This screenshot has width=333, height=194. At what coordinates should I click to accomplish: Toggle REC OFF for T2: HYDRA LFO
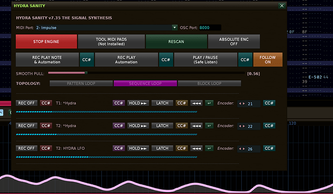click(x=27, y=149)
